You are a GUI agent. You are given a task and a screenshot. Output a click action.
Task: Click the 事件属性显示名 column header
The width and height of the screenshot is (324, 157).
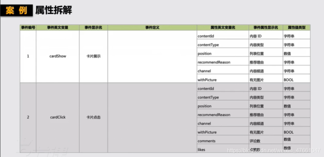point(266,28)
